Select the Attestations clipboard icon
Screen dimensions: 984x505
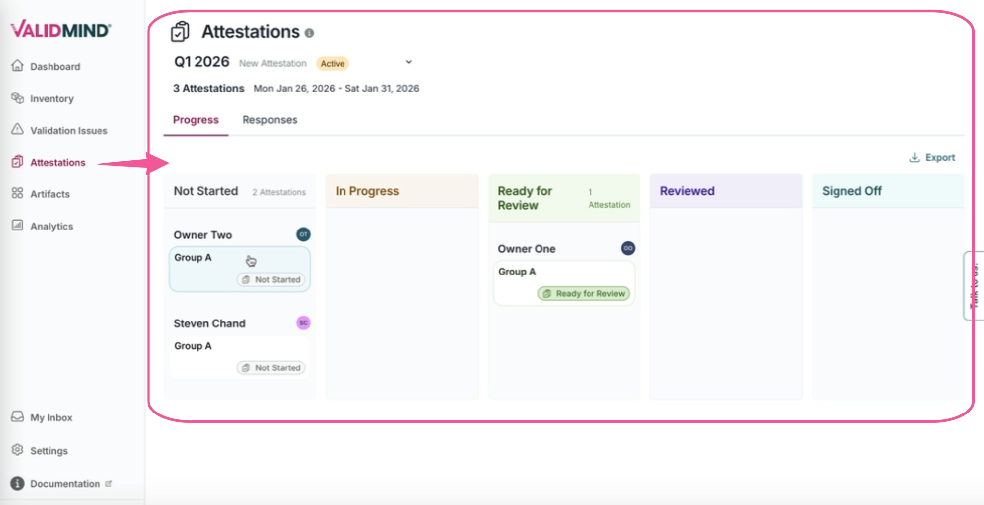(x=17, y=162)
